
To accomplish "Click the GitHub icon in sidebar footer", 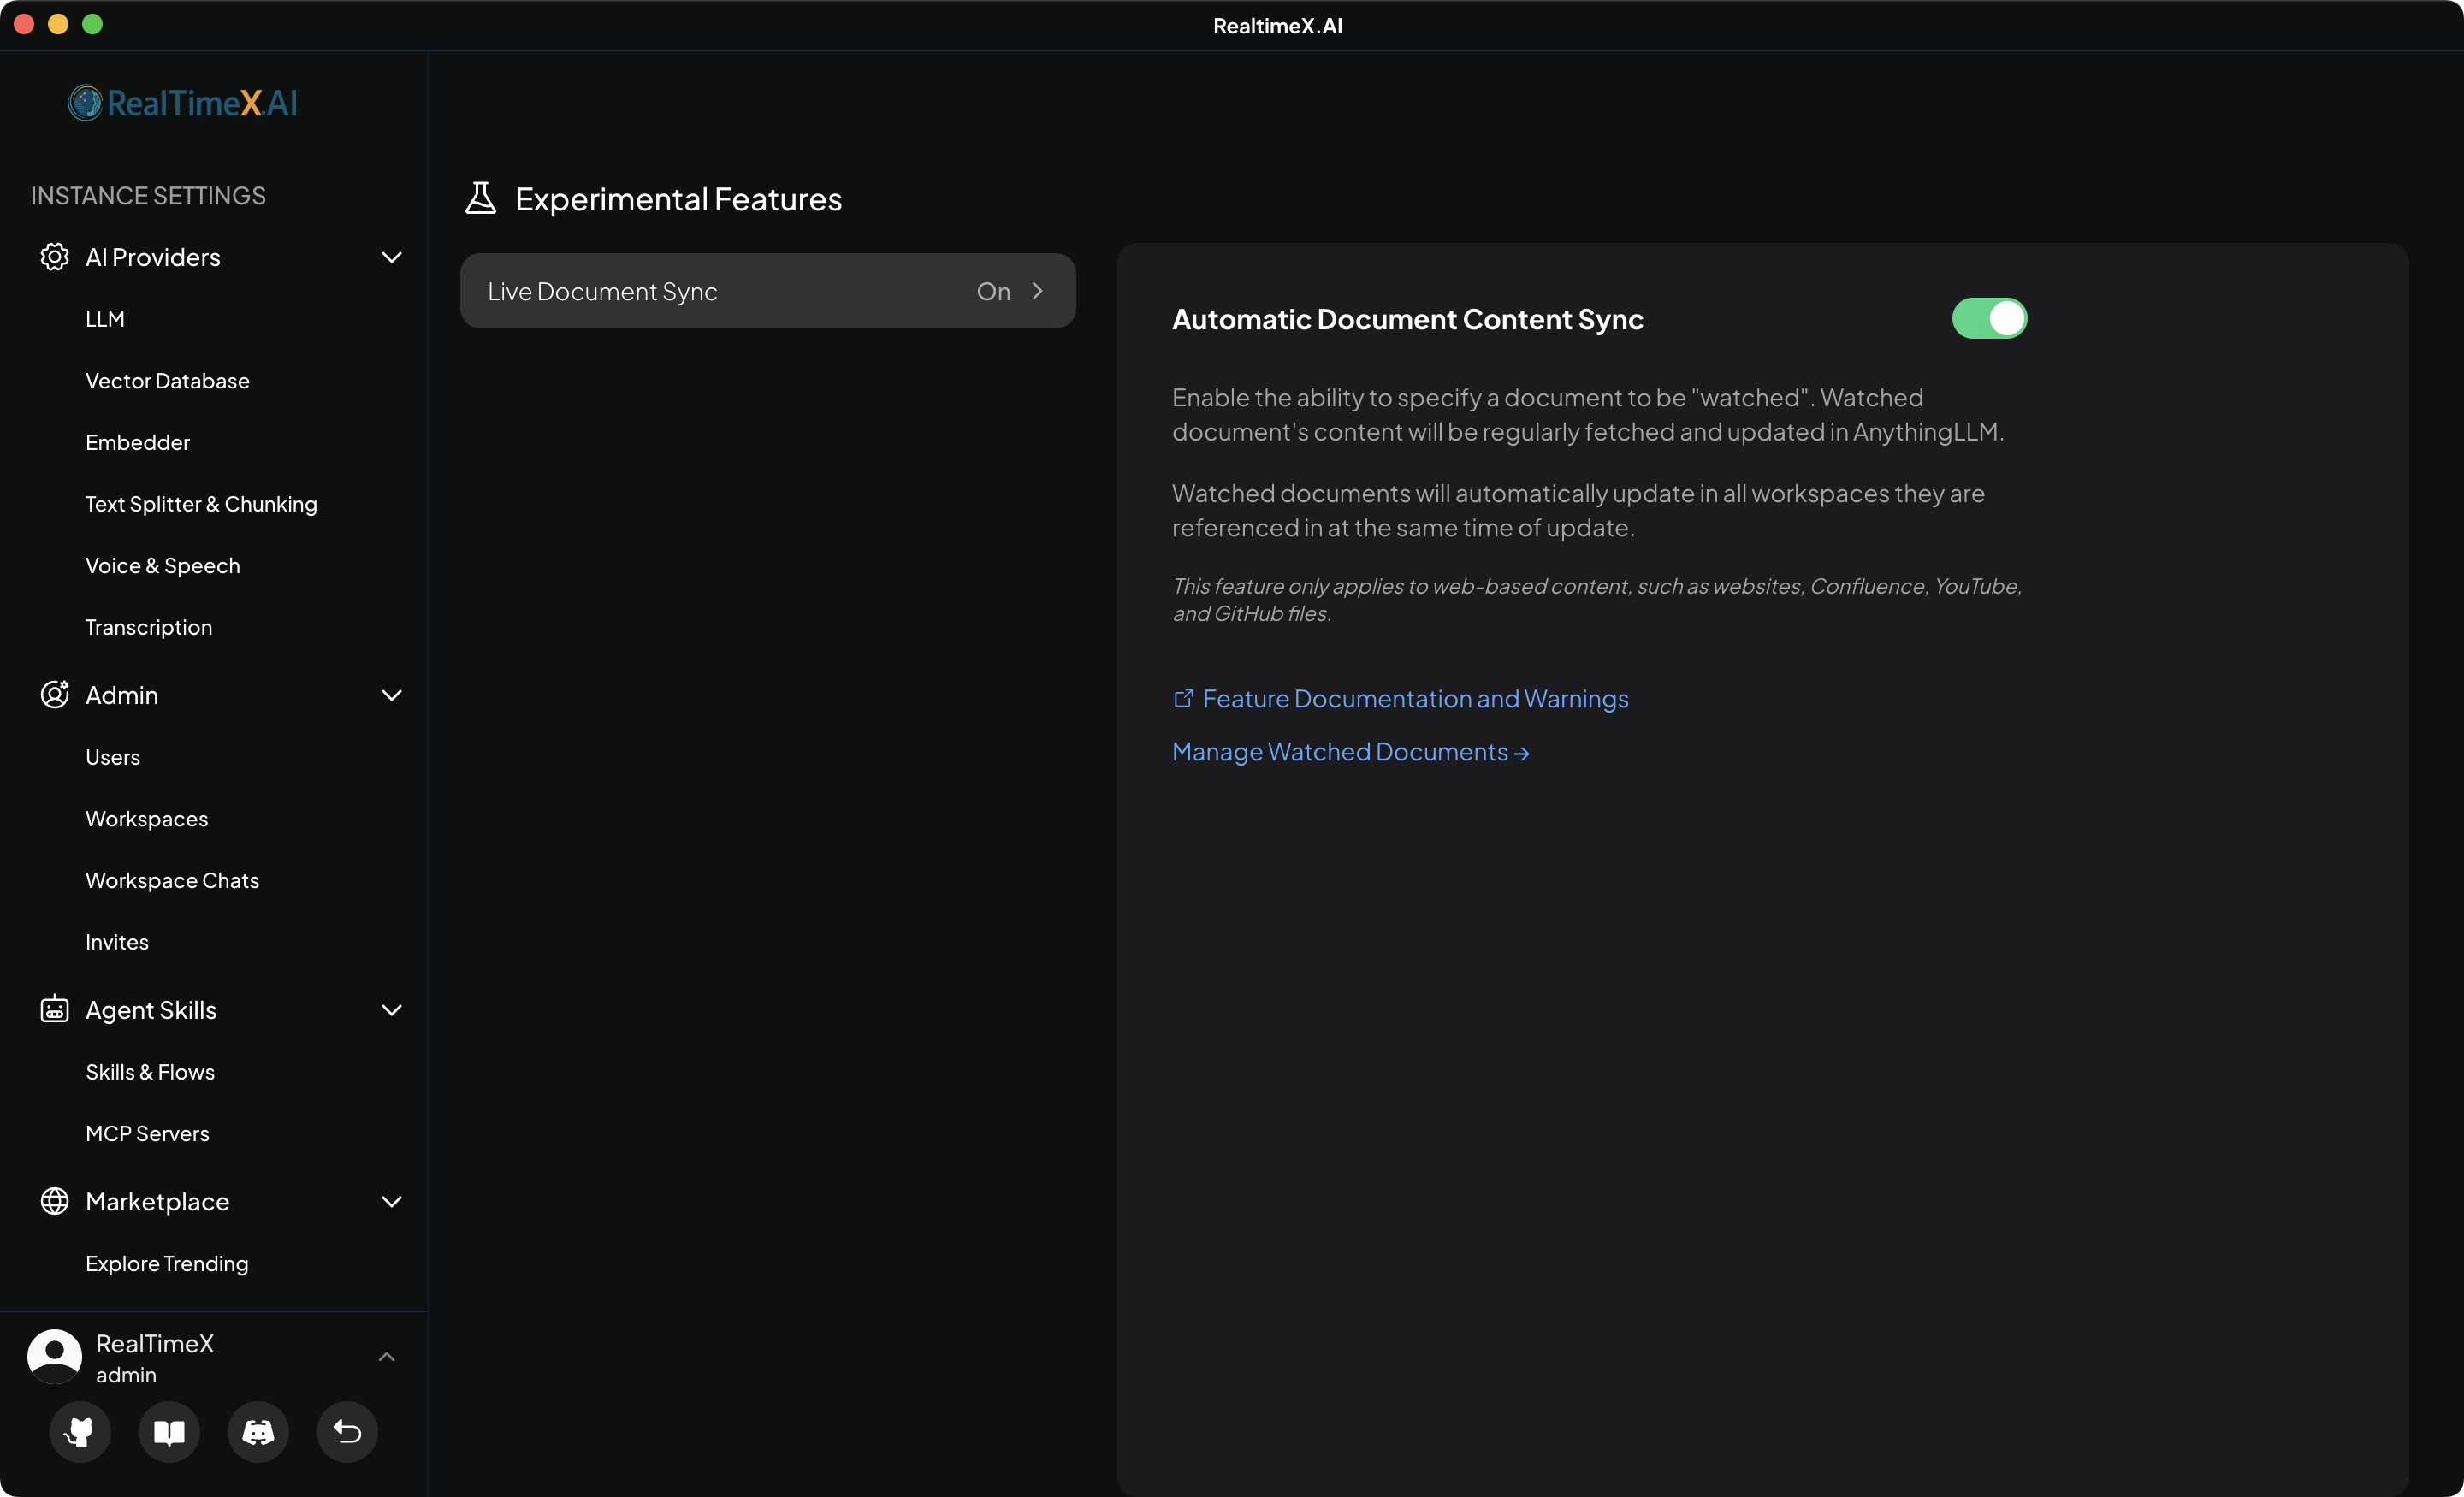I will [x=79, y=1431].
